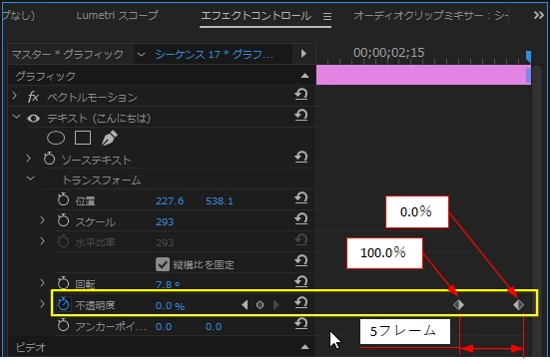Switch to the エフェクトコントロール tab
This screenshot has width=550, height=362.
pyautogui.click(x=257, y=16)
